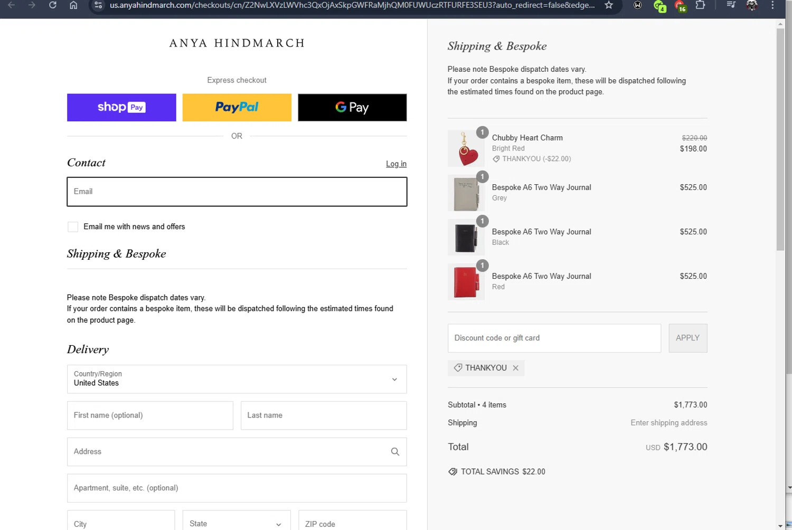The height and width of the screenshot is (530, 792).
Task: Open the circular W extension icon
Action: point(638,5)
